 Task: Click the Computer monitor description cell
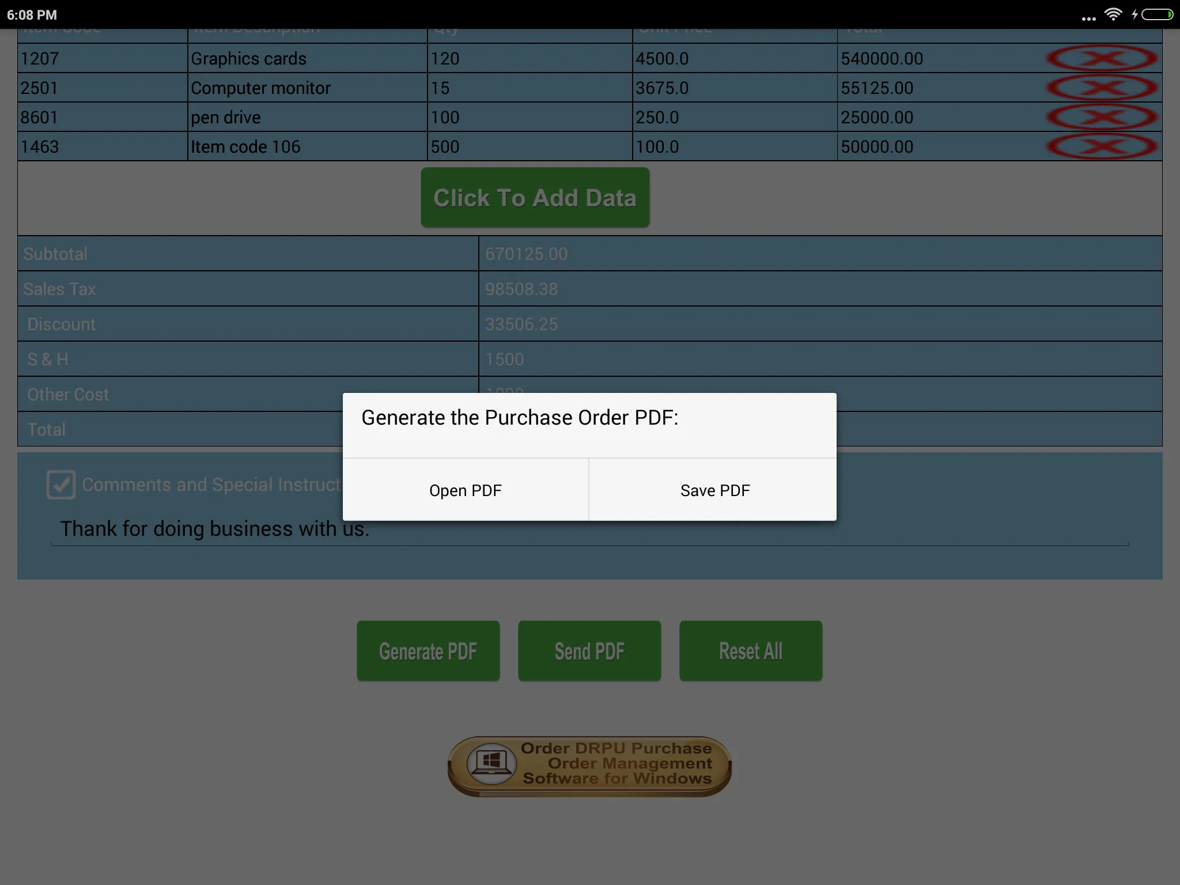(x=308, y=88)
